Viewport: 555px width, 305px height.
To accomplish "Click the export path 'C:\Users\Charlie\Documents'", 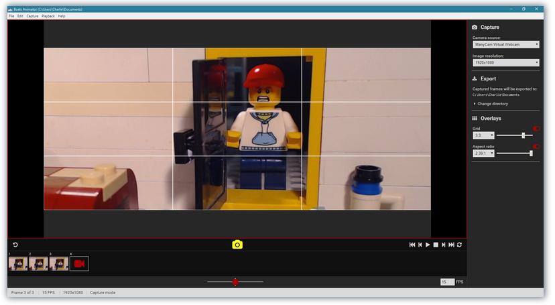I will 496,95.
